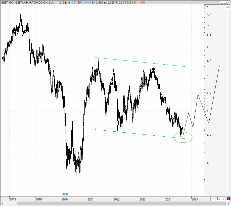The width and height of the screenshot is (231, 206).
Task: Click the 3,5 price axis label
Action: [209, 92]
